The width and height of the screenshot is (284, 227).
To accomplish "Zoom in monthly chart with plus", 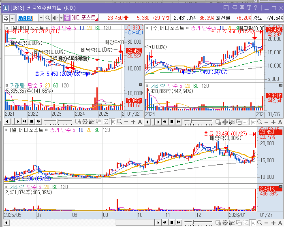I will [x=133, y=122].
